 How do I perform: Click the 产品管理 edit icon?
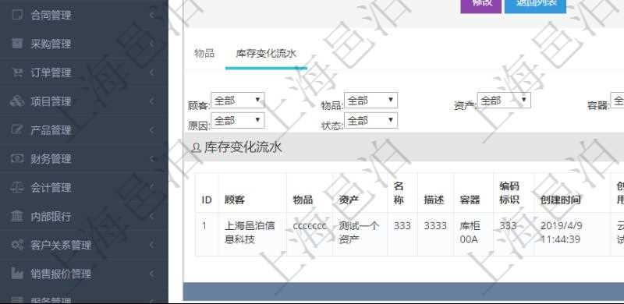[x=17, y=129]
